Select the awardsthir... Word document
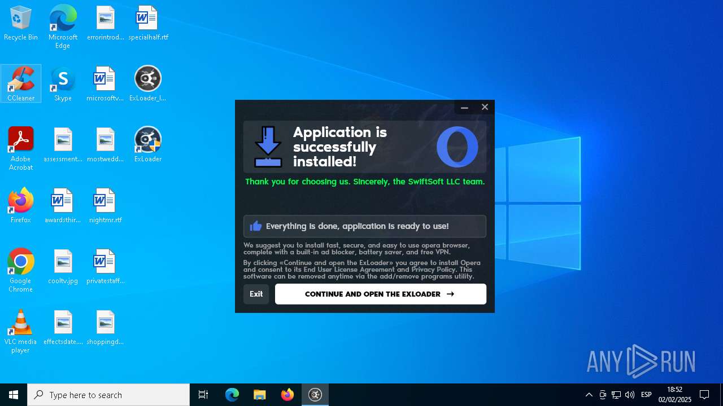Viewport: 723px width, 406px height. point(63,205)
